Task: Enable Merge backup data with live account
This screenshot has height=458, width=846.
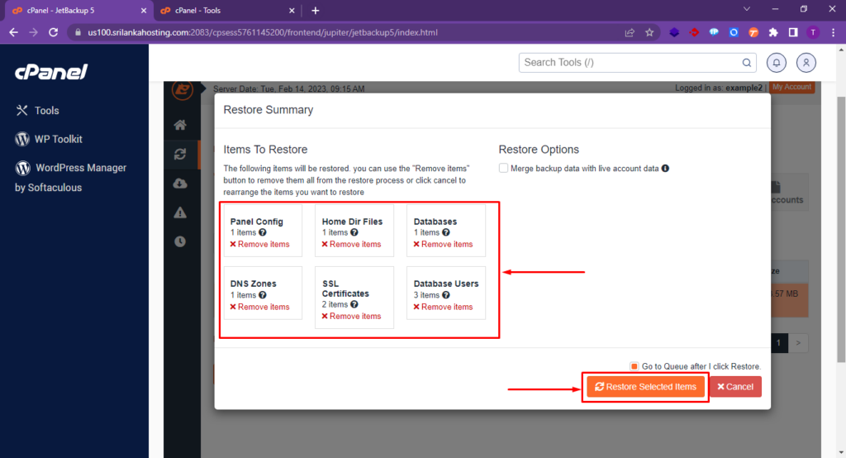Action: tap(504, 169)
